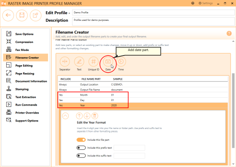Open the Text Extraction section
The height and width of the screenshot is (167, 236).
pyautogui.click(x=25, y=97)
